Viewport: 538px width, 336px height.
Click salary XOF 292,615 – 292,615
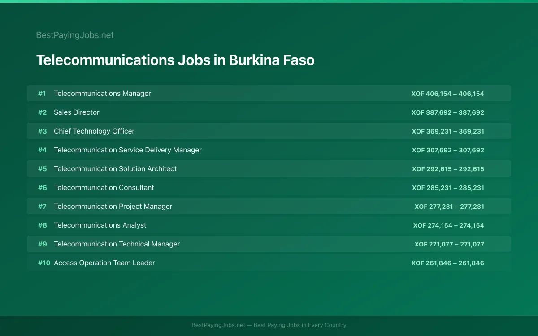448,169
